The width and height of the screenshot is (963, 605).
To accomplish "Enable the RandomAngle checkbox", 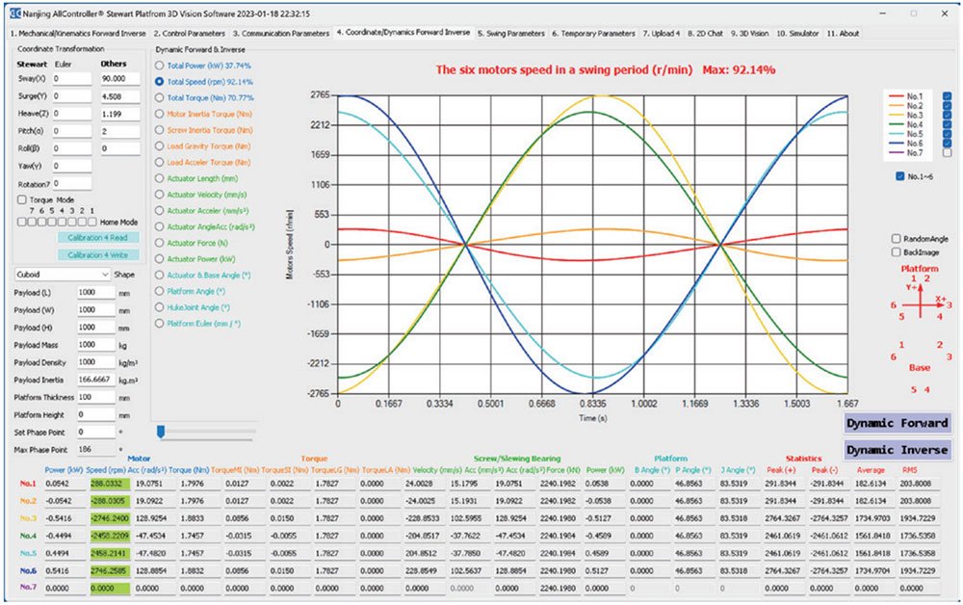I will coord(897,238).
